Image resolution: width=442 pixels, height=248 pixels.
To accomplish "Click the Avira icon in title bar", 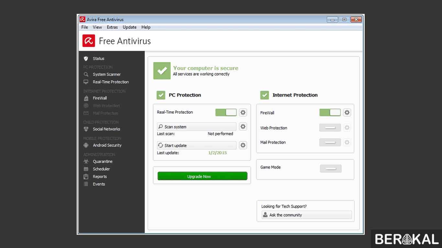I will pyautogui.click(x=83, y=19).
